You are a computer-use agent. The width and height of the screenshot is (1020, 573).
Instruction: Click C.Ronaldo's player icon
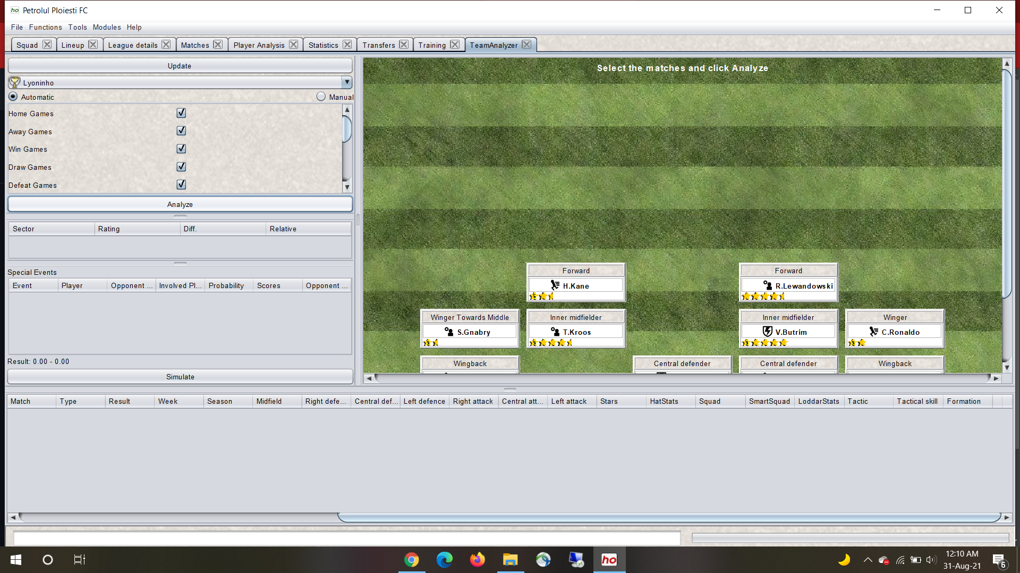pyautogui.click(x=873, y=332)
